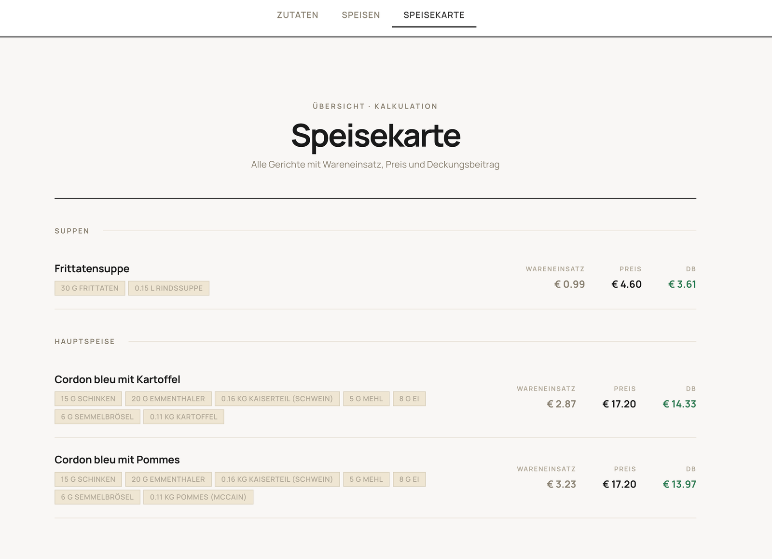The width and height of the screenshot is (772, 559).
Task: Click the 0.11 KG Kartoffel tag
Action: pos(184,417)
